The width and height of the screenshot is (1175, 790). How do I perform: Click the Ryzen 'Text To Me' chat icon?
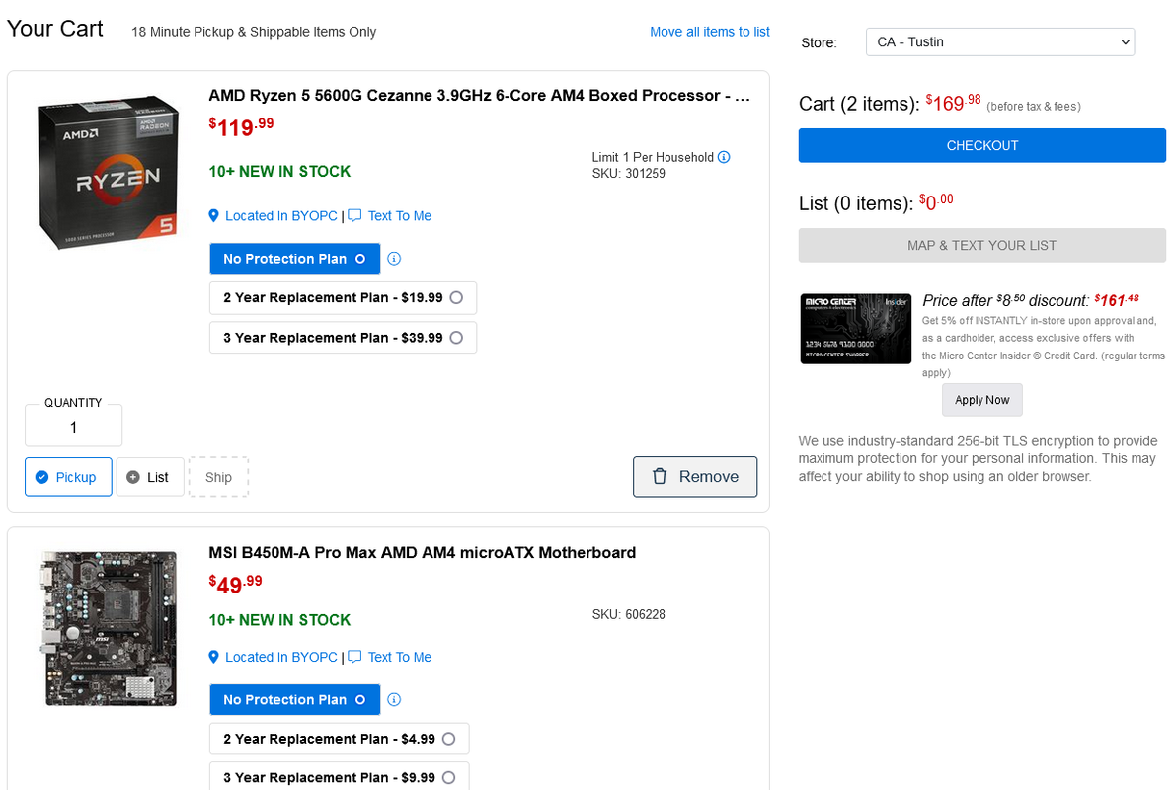(x=355, y=216)
